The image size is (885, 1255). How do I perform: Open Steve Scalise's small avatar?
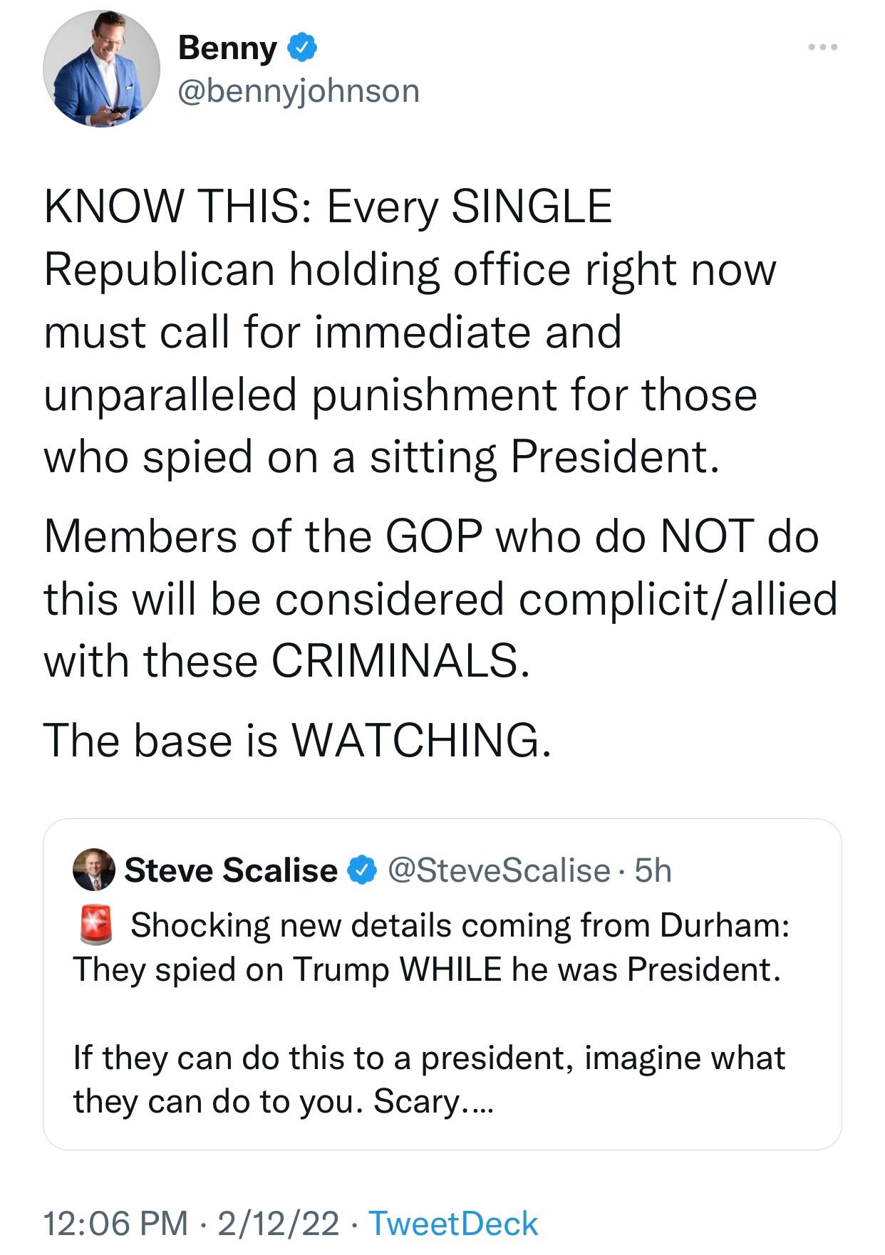pyautogui.click(x=93, y=870)
